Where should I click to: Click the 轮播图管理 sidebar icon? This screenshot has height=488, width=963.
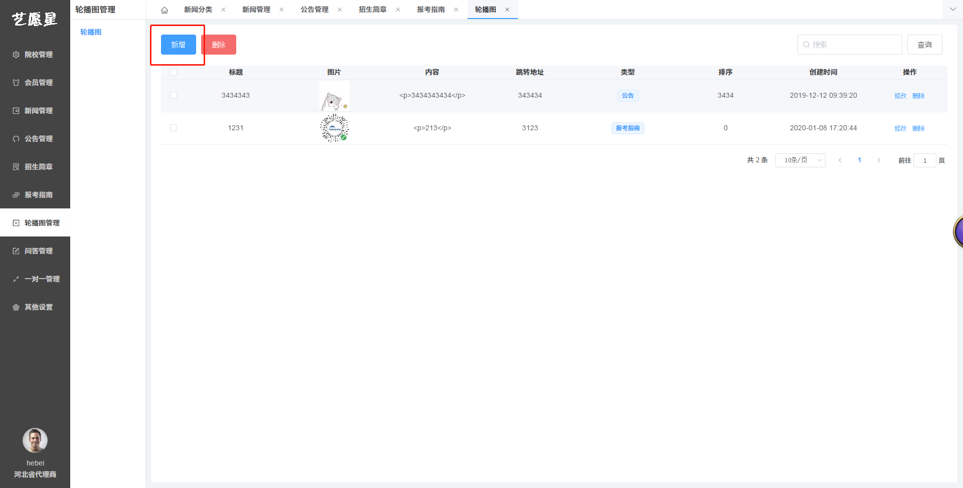pos(16,223)
